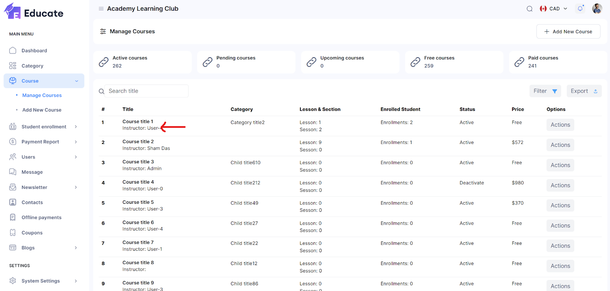Open the CAD currency dropdown
610x291 pixels.
(554, 9)
